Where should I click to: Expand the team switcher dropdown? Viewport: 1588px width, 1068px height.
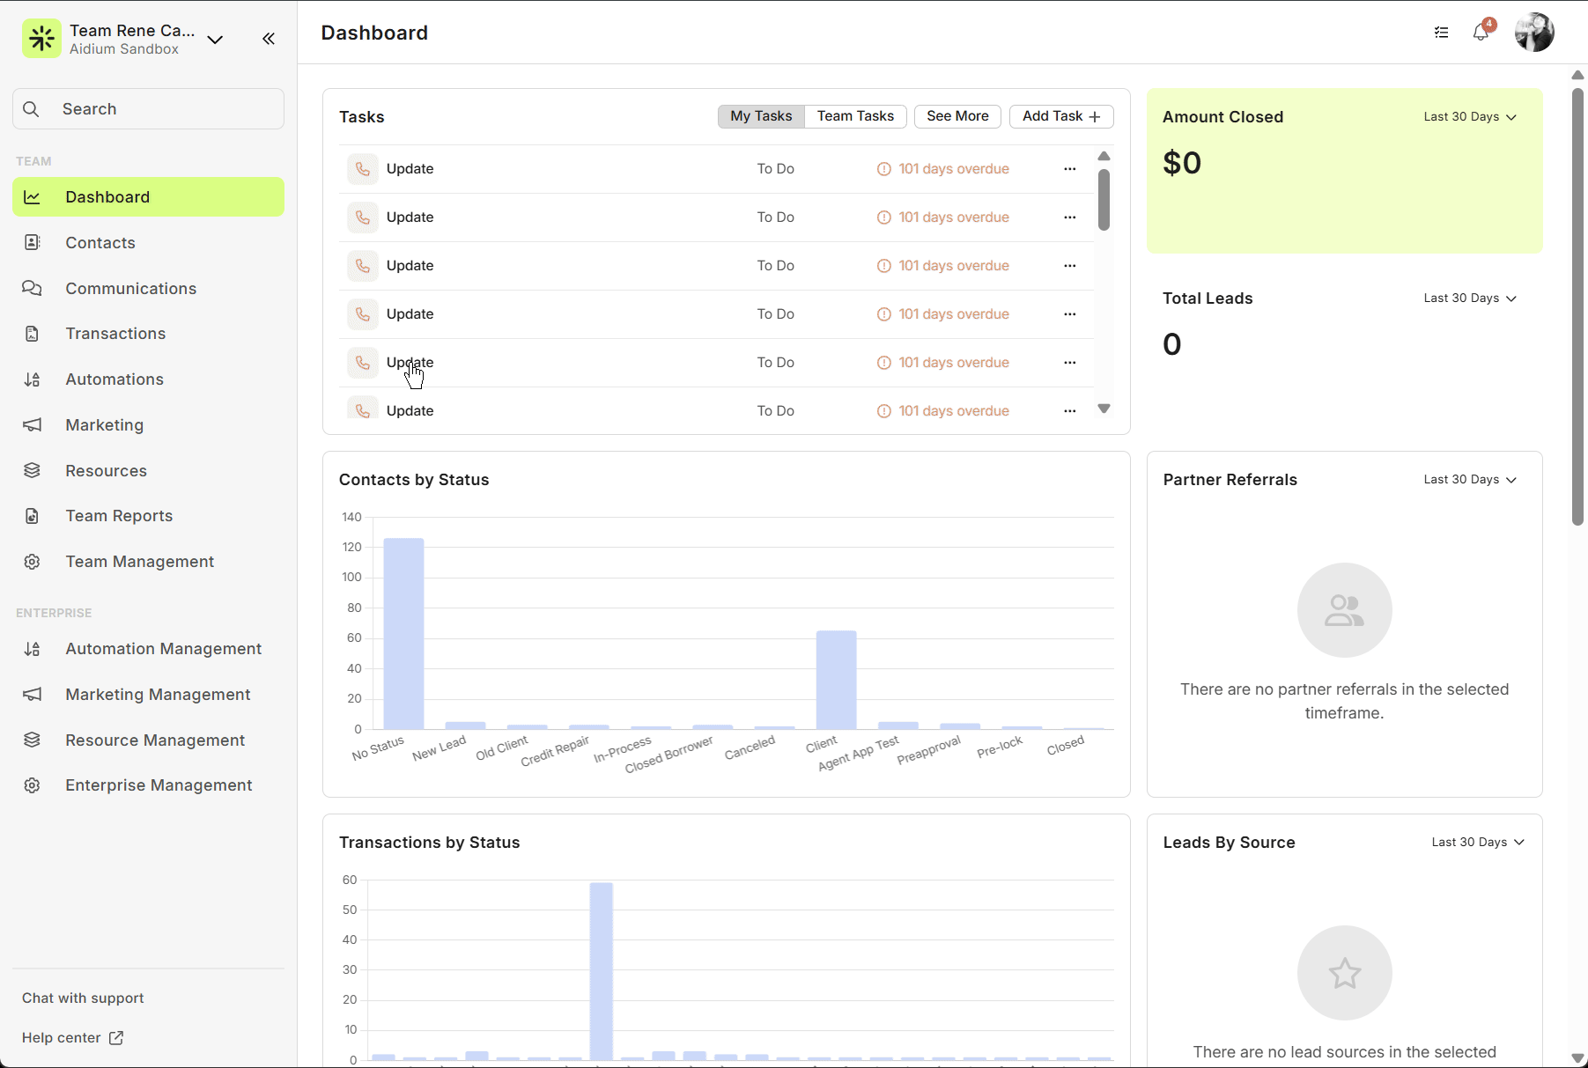(215, 40)
